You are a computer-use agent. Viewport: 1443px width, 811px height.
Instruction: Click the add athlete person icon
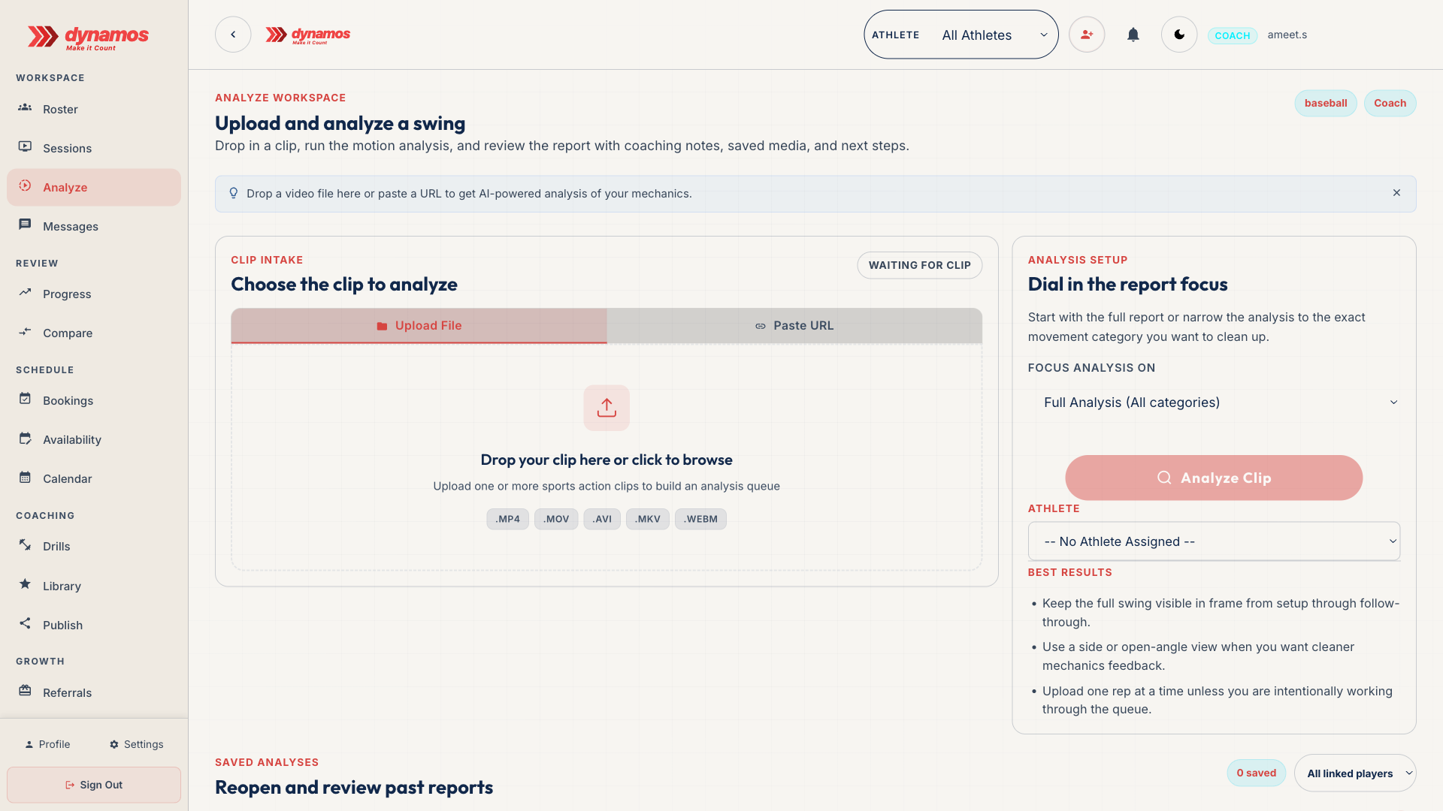pyautogui.click(x=1087, y=35)
